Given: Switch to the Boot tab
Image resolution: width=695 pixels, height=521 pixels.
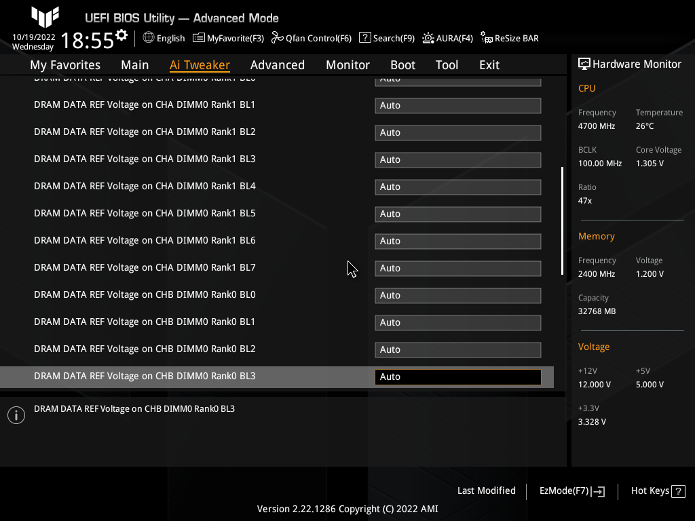Looking at the screenshot, I should [402, 64].
